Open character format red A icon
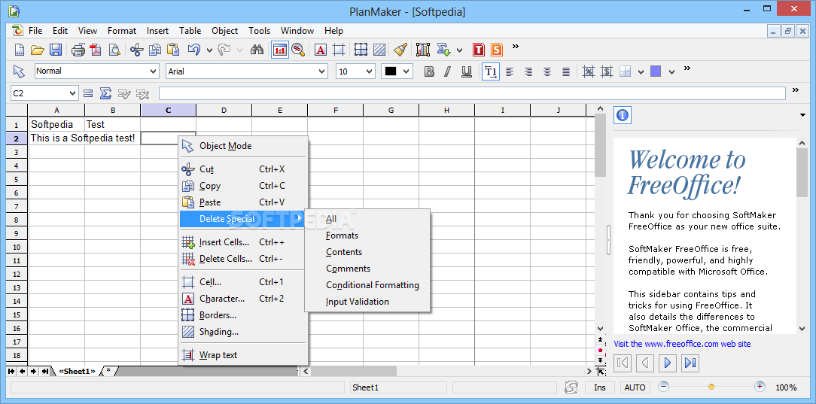 [x=321, y=50]
